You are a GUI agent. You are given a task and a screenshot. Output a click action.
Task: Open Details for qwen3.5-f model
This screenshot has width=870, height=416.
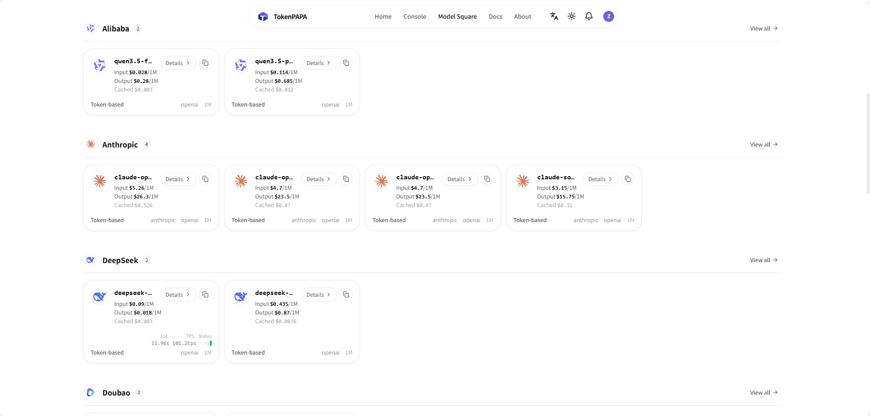point(178,63)
